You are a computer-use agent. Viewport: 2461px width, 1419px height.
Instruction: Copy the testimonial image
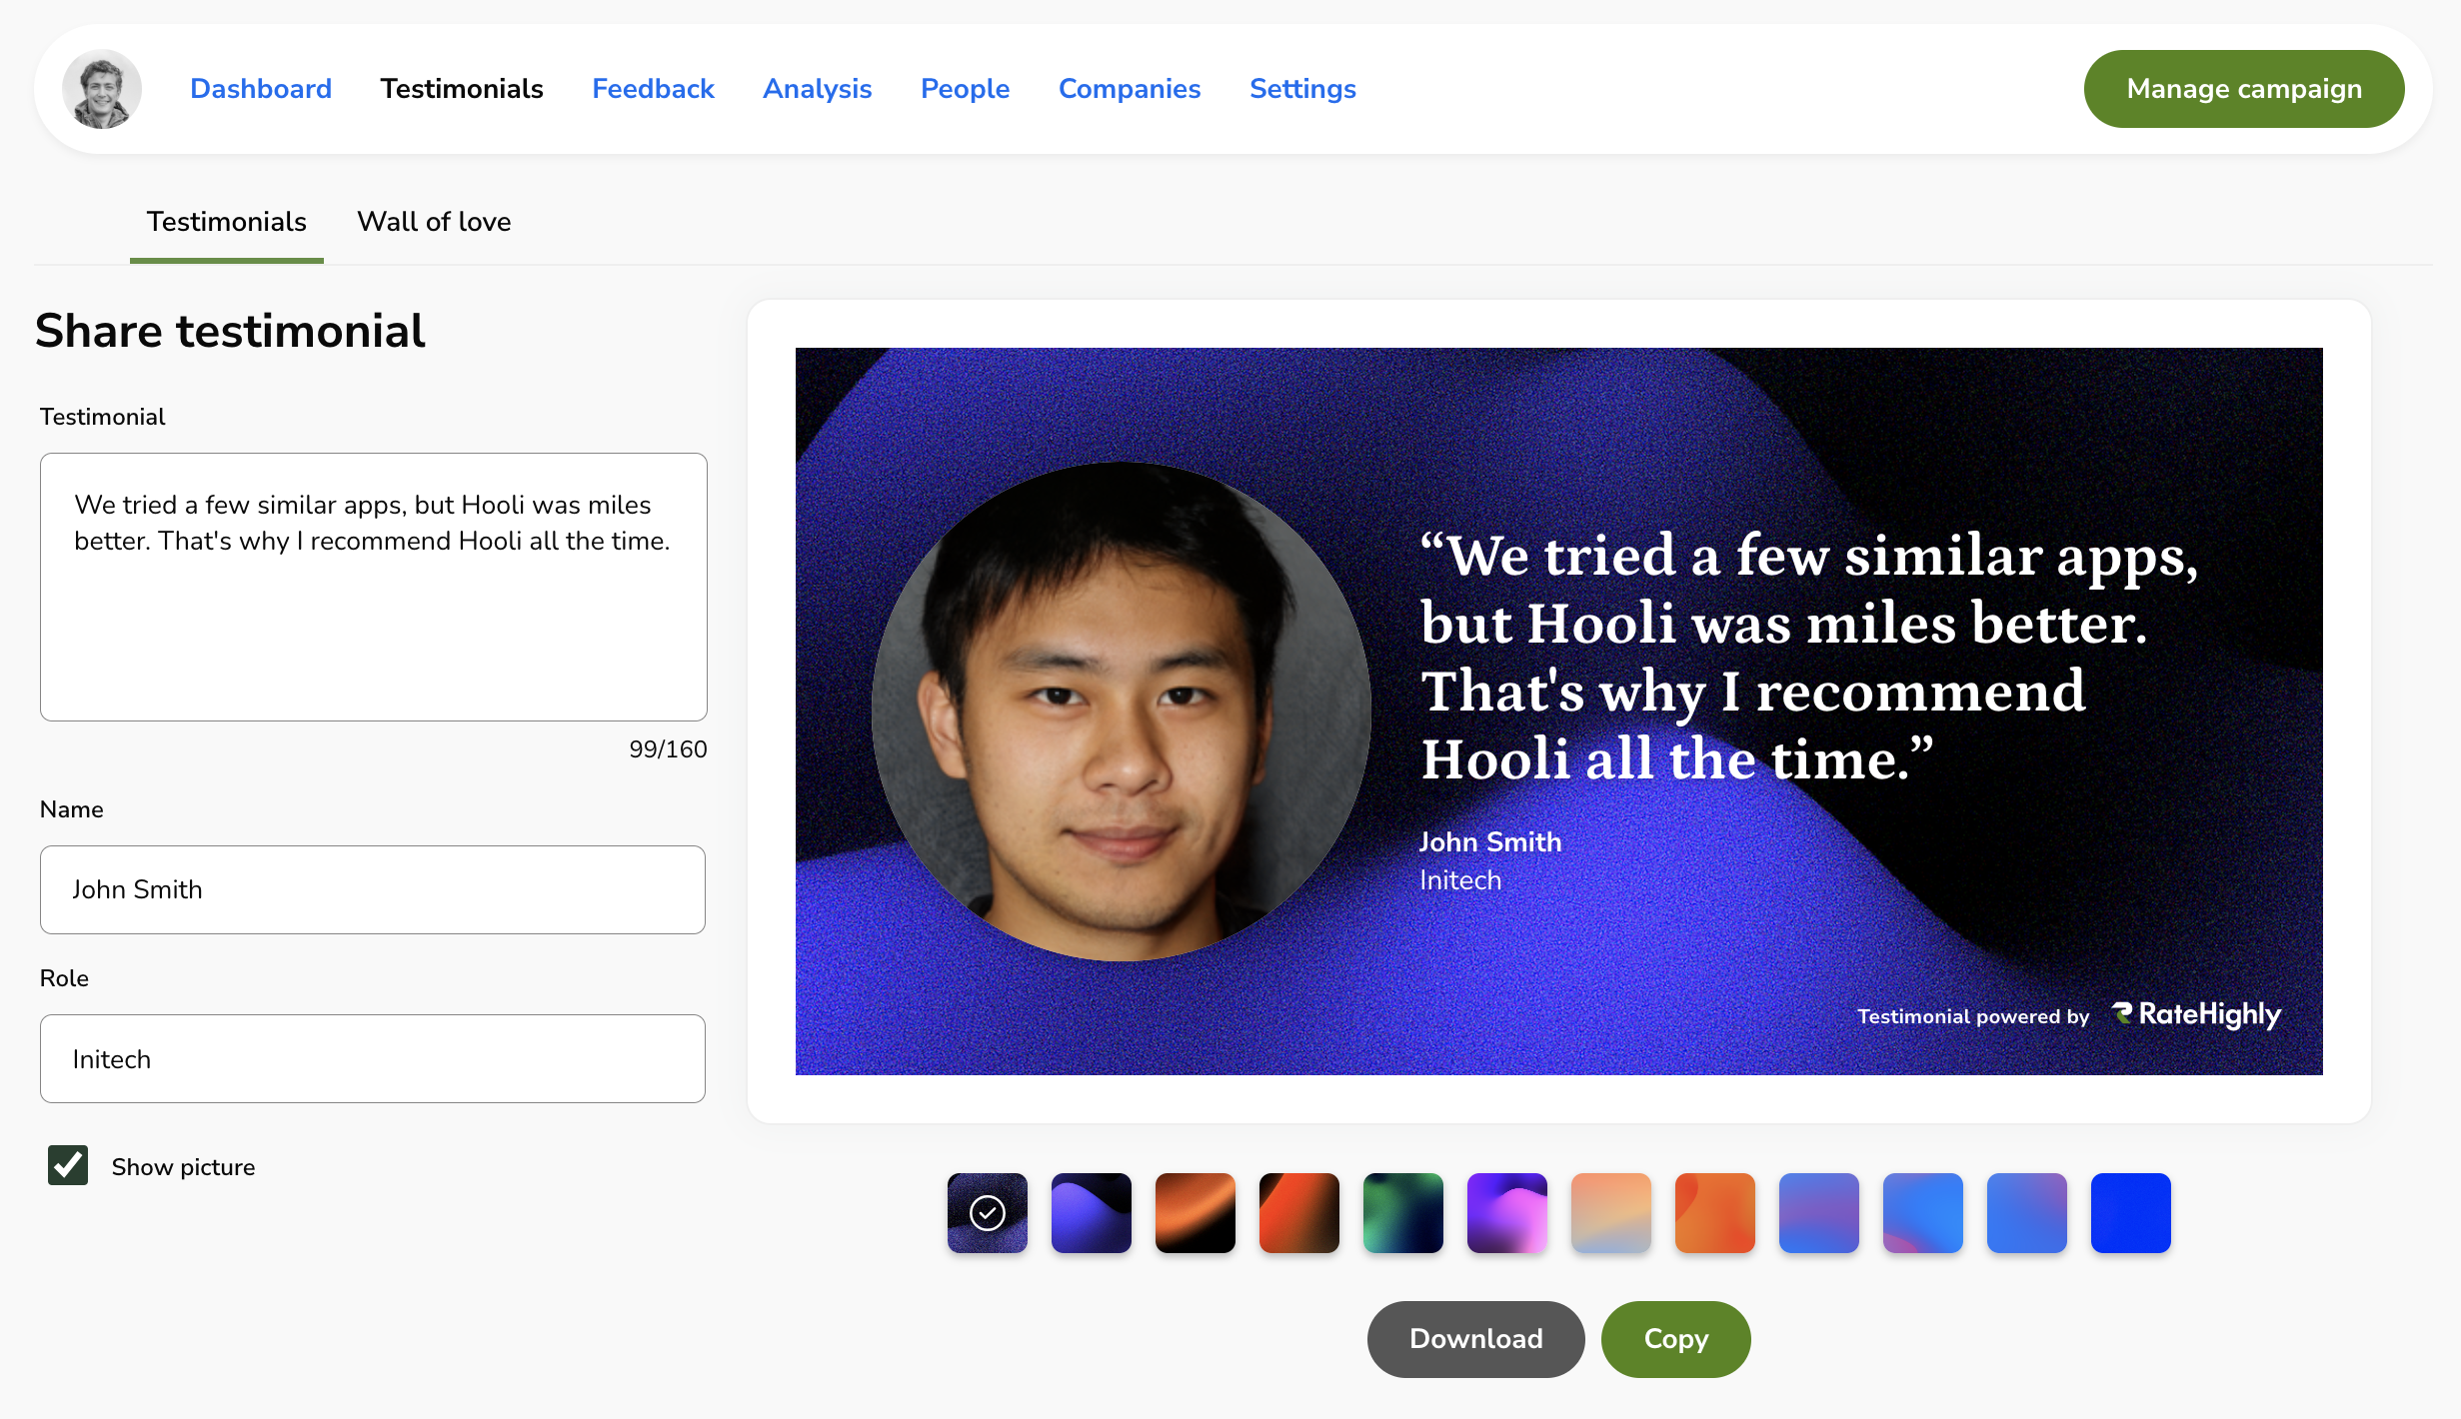1675,1339
